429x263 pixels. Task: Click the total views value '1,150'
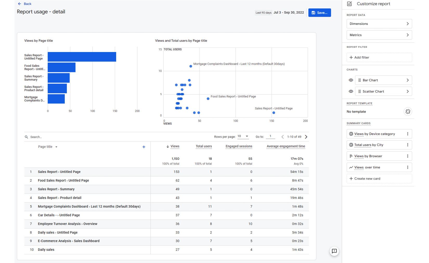pyautogui.click(x=175, y=159)
